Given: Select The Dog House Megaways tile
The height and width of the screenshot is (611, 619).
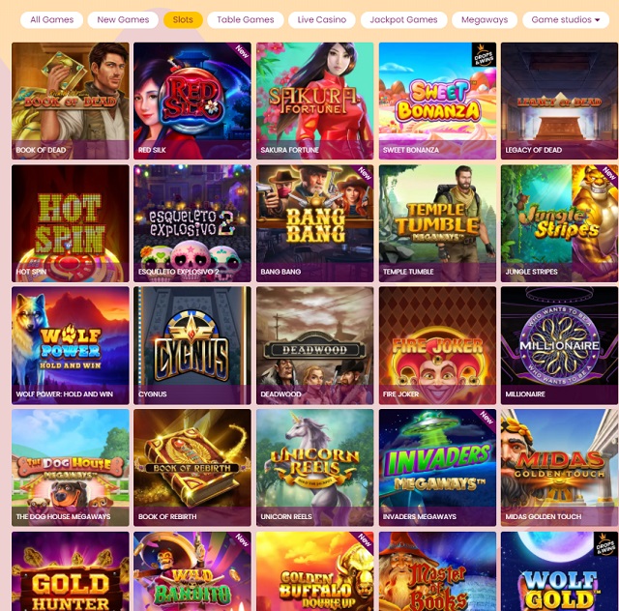Looking at the screenshot, I should pos(71,468).
